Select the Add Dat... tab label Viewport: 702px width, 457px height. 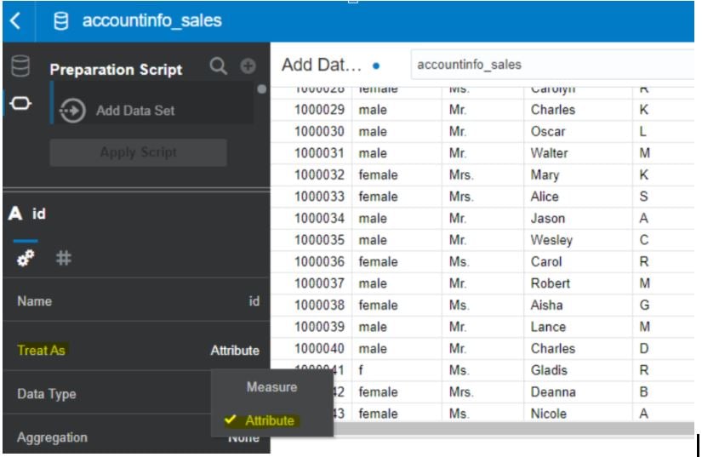322,66
